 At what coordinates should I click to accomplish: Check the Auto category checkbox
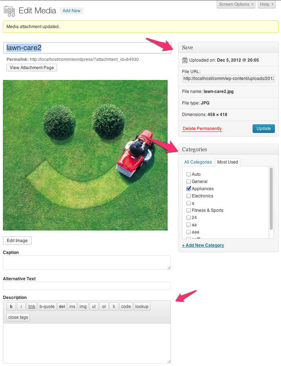click(x=189, y=174)
